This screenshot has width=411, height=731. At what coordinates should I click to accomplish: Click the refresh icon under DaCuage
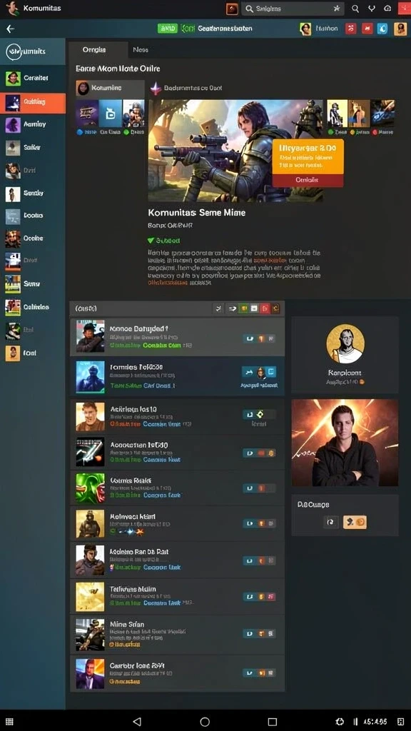pyautogui.click(x=330, y=522)
